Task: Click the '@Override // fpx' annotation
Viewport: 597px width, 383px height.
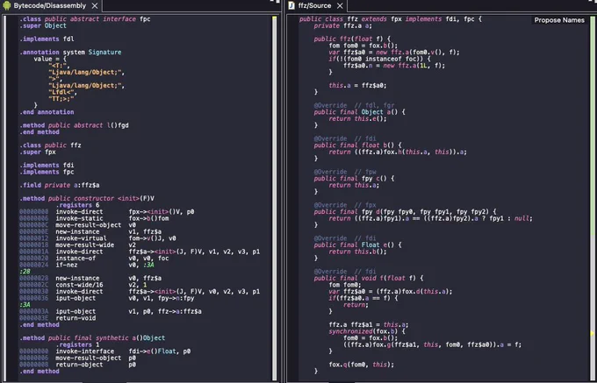Action: tap(345, 205)
